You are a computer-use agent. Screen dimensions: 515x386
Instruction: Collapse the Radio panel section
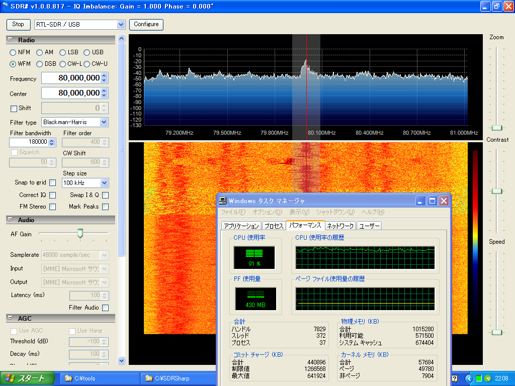point(10,39)
